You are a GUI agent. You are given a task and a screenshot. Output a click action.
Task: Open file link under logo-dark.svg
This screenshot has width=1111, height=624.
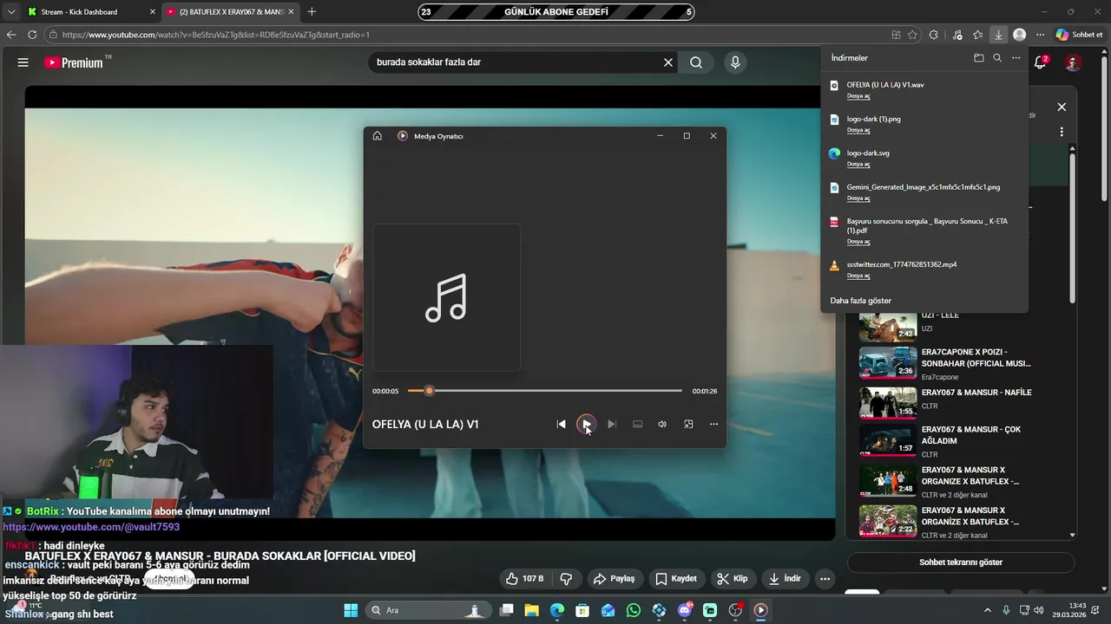tap(858, 164)
